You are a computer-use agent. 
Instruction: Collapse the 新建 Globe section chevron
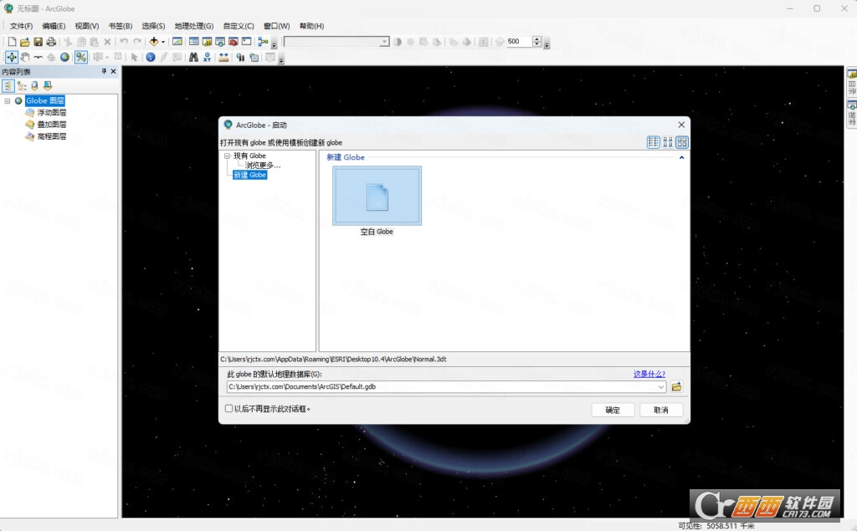[681, 157]
